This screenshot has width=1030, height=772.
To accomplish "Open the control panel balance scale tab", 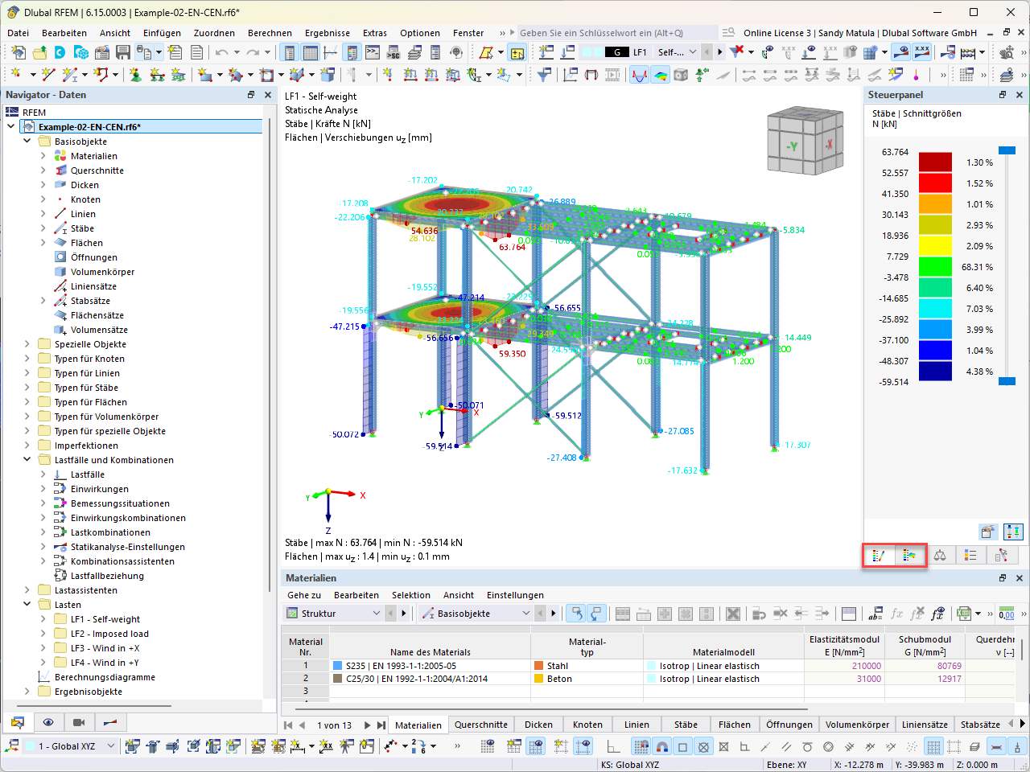I will 940,555.
